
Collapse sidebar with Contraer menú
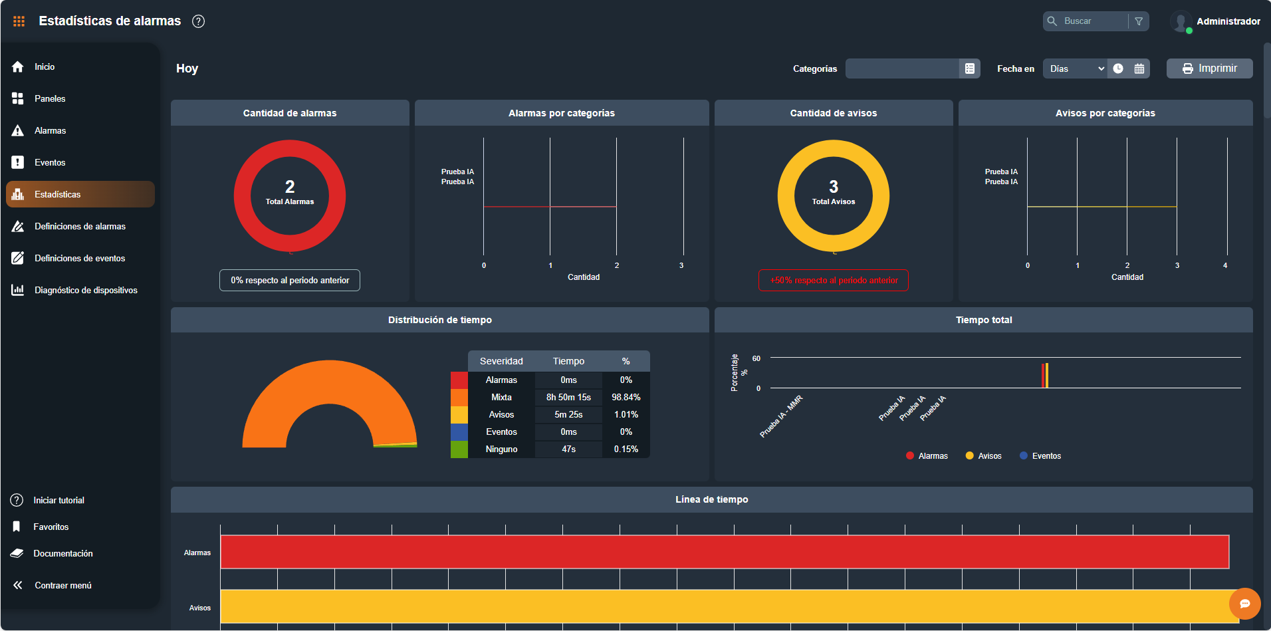62,585
